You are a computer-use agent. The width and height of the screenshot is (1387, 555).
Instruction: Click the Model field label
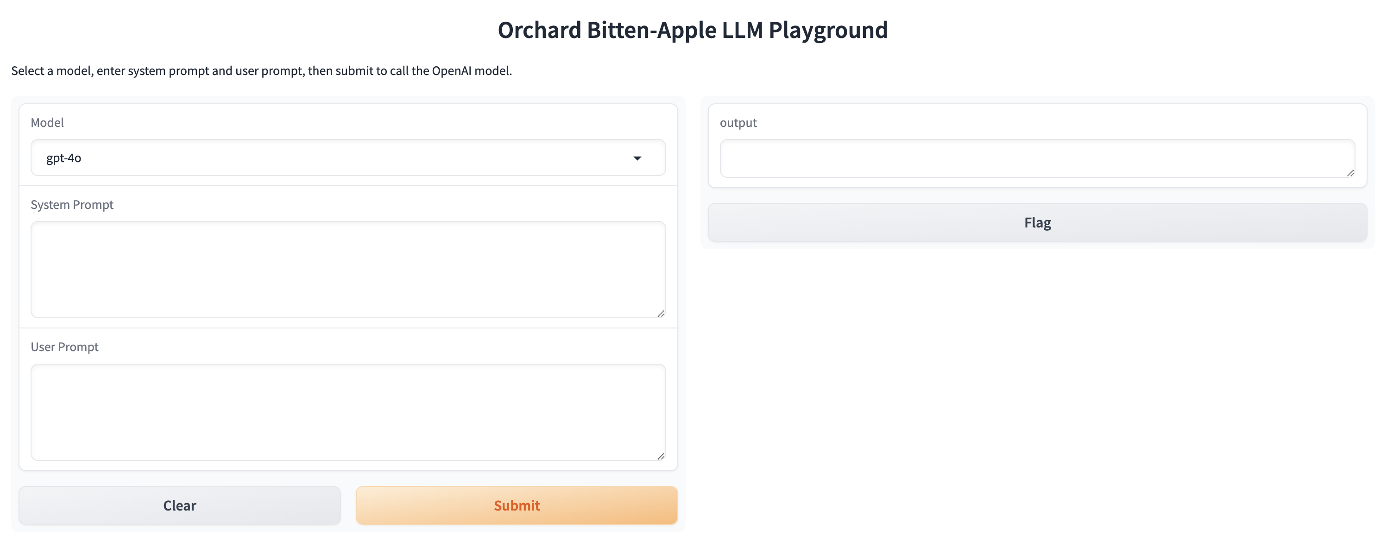click(47, 123)
